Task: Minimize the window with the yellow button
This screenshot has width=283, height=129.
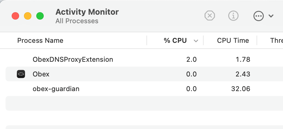Action: point(28,16)
